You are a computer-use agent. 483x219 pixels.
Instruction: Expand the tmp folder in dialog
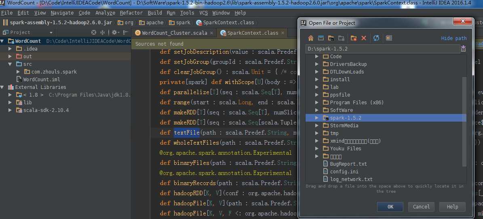(316, 133)
